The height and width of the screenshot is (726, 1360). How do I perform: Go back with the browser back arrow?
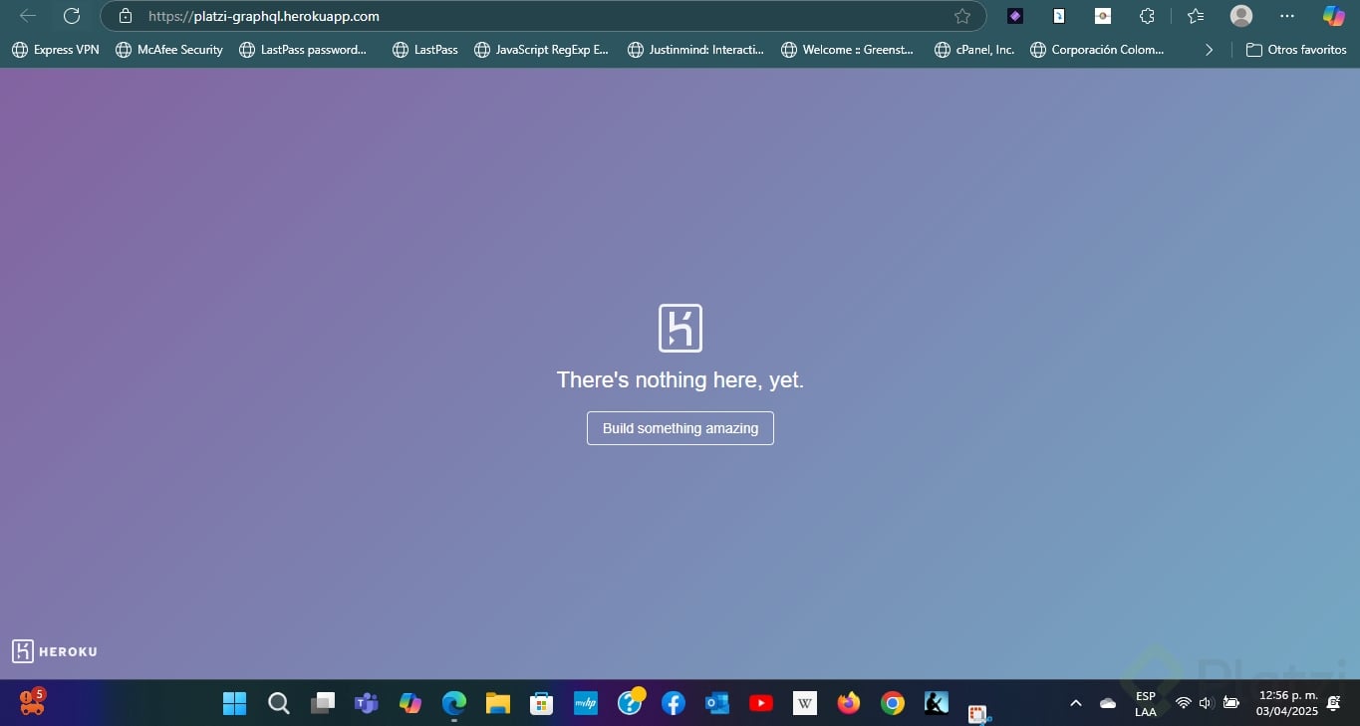28,16
